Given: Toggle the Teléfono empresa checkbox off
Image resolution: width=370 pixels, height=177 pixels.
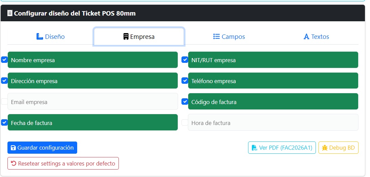Looking at the screenshot, I should click(185, 81).
